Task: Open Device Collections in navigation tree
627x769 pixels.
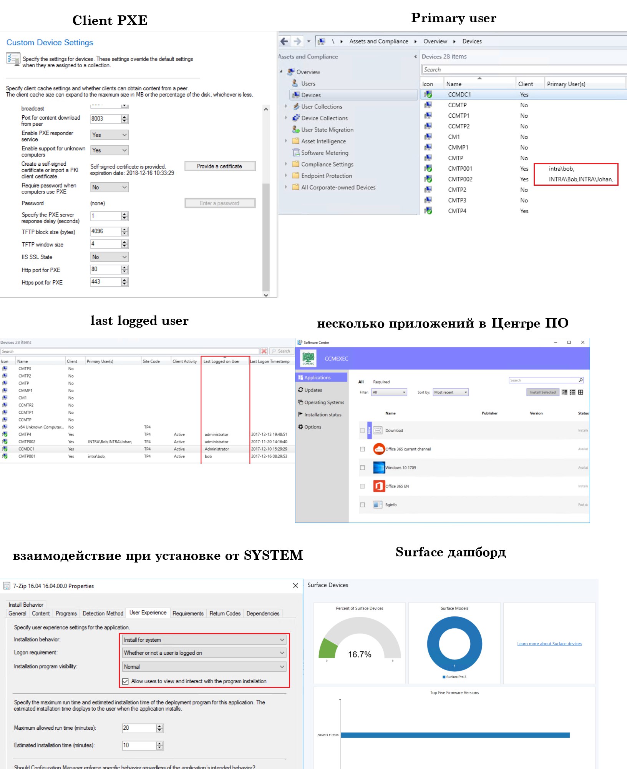Action: [324, 118]
